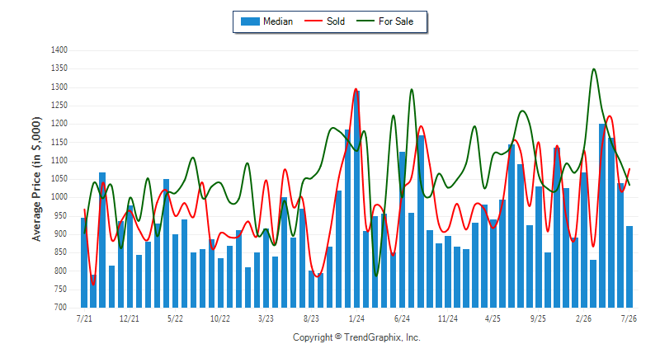This screenshot has height=358, width=660.
Task: Toggle the For Sale legend label
Action: [396, 21]
